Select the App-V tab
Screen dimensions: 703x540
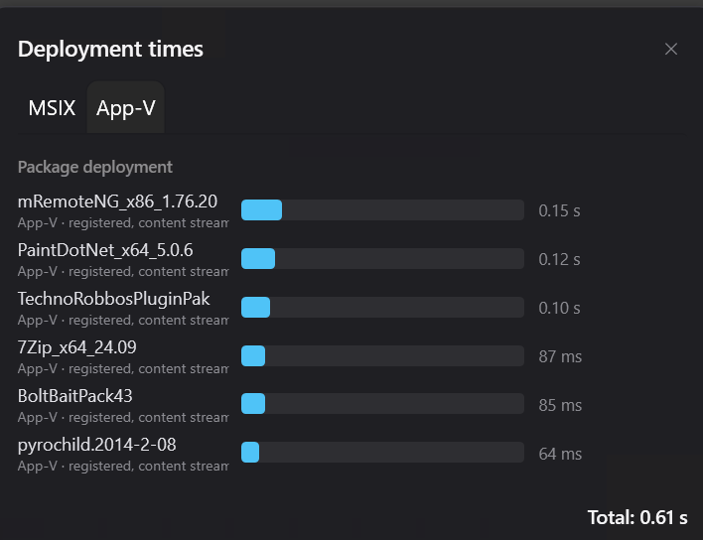tap(125, 108)
